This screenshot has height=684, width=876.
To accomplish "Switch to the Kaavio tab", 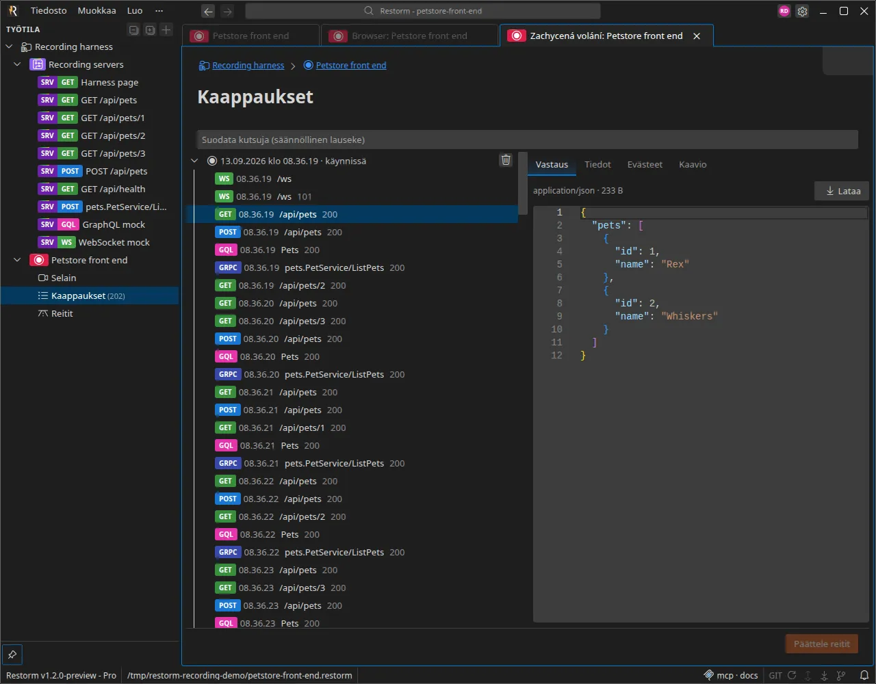I will (x=693, y=164).
